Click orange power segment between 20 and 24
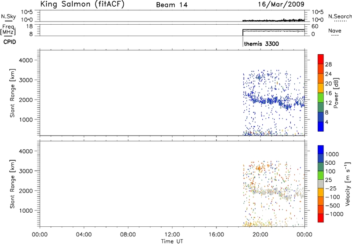Image resolution: width=352 pixels, height=244 pixels. pyautogui.click(x=321, y=78)
